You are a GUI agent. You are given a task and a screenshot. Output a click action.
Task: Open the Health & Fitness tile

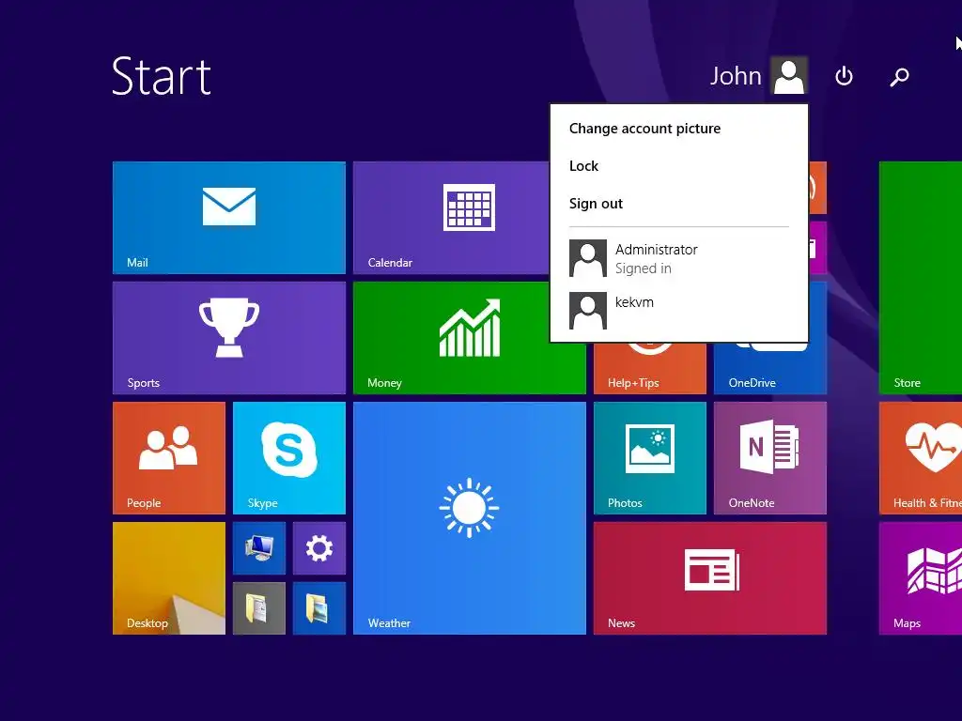pos(921,458)
